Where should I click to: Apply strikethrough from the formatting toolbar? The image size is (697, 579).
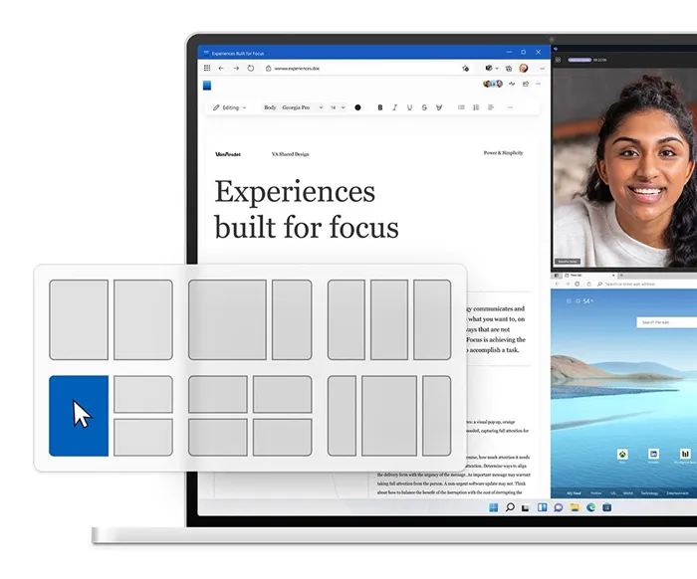coord(424,107)
